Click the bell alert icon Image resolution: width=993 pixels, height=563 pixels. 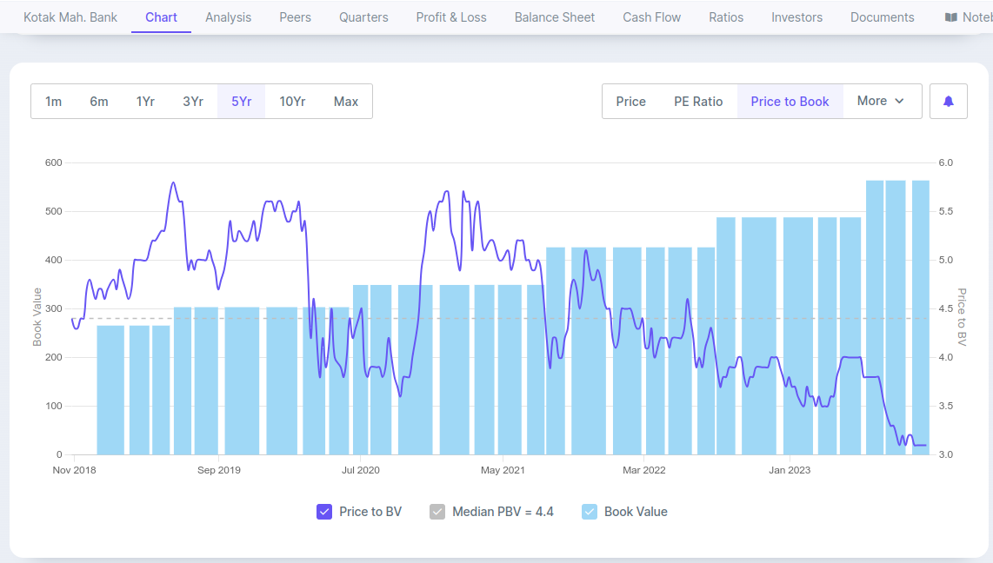coord(948,102)
